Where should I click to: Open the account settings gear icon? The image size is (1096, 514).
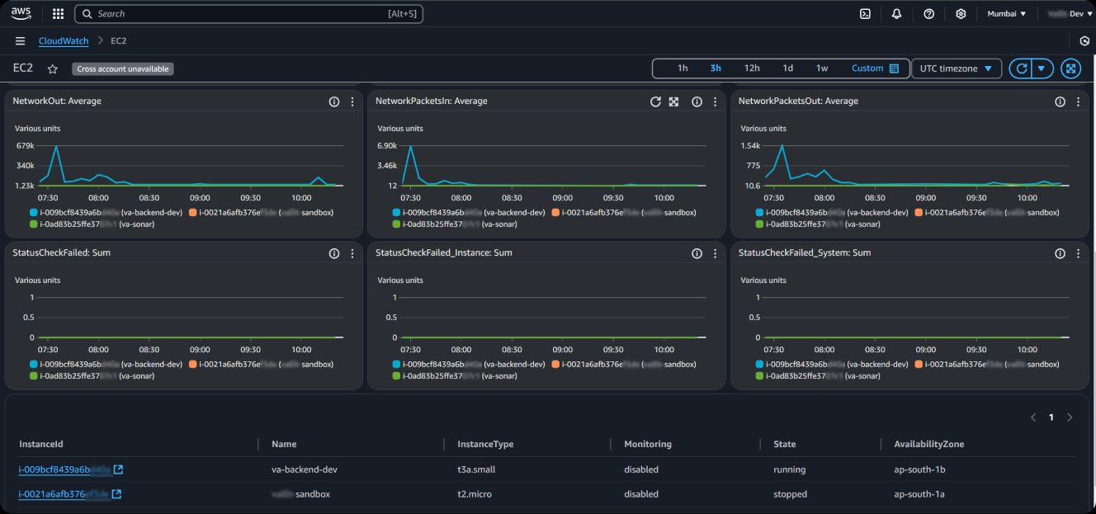coord(960,13)
